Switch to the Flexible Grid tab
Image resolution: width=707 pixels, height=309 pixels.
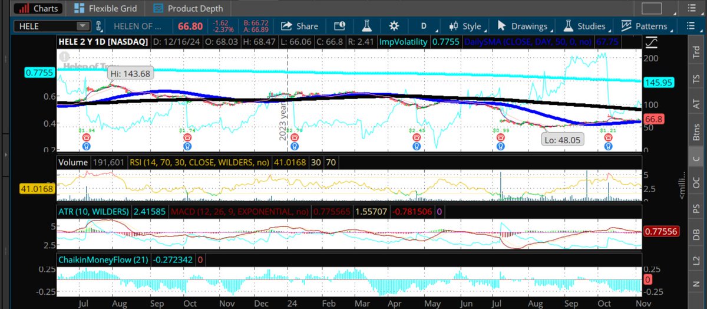pyautogui.click(x=105, y=9)
